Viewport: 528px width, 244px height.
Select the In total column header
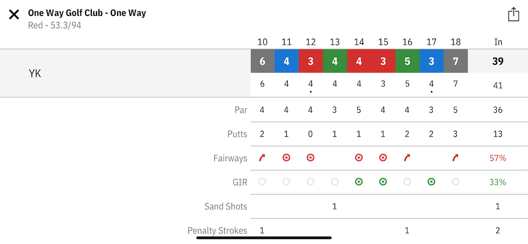click(x=498, y=42)
